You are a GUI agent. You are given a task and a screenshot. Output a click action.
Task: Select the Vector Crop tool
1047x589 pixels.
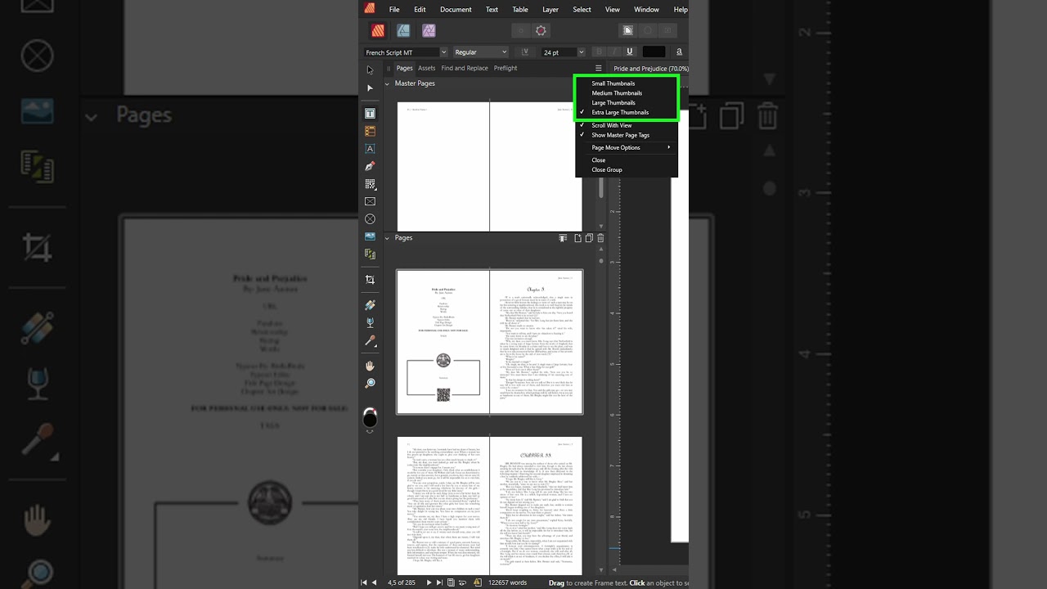(370, 280)
